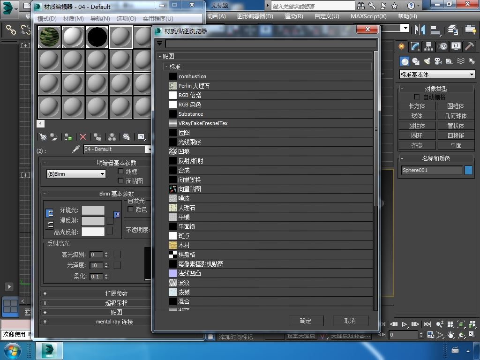Select the Geometry category sphere icon

click(405, 61)
